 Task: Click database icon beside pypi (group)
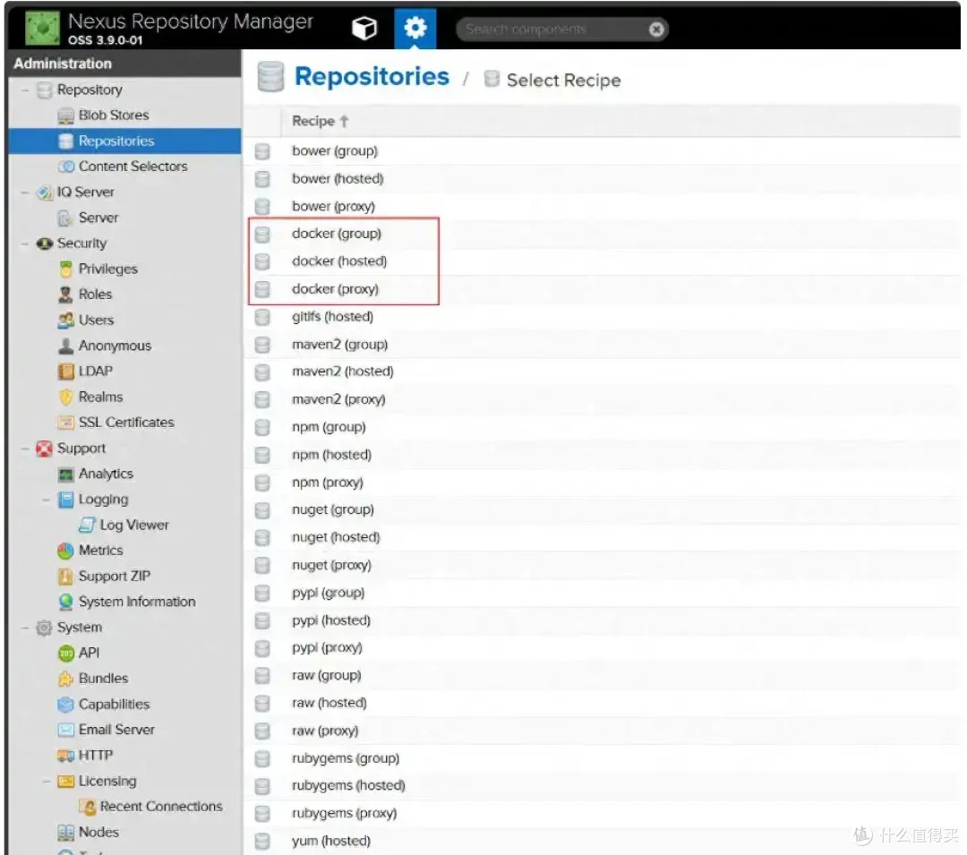(x=262, y=593)
